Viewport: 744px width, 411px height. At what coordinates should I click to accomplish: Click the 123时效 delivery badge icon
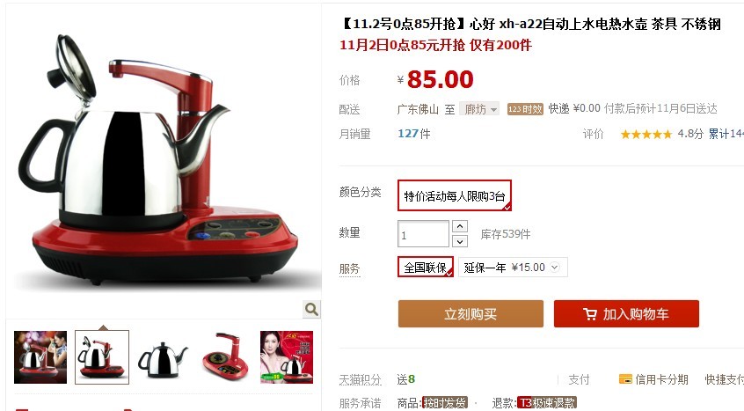tap(525, 109)
